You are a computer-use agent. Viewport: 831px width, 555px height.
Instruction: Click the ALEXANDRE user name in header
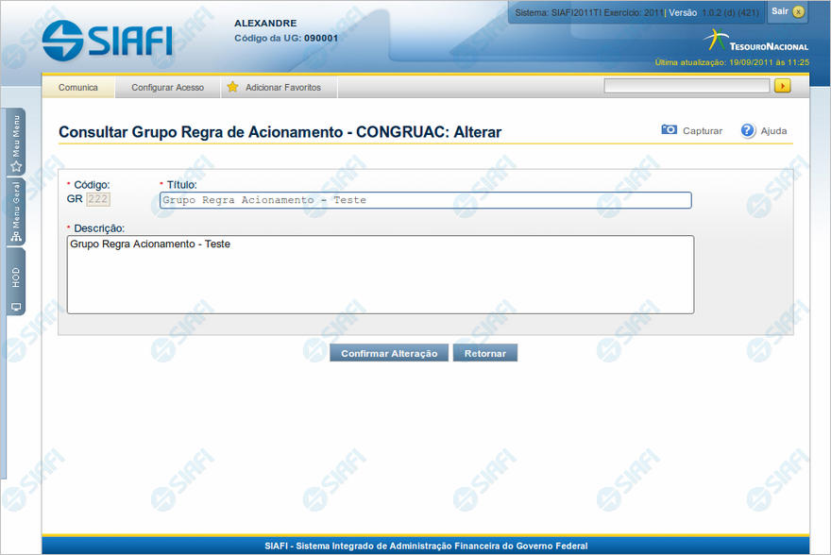coord(264,23)
